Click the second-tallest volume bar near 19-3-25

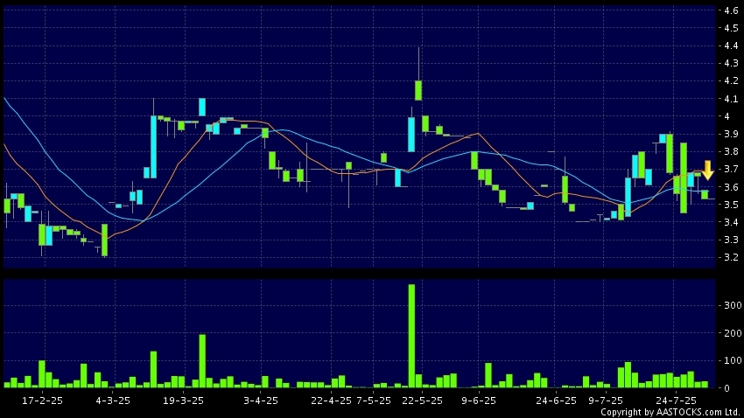[x=202, y=361]
